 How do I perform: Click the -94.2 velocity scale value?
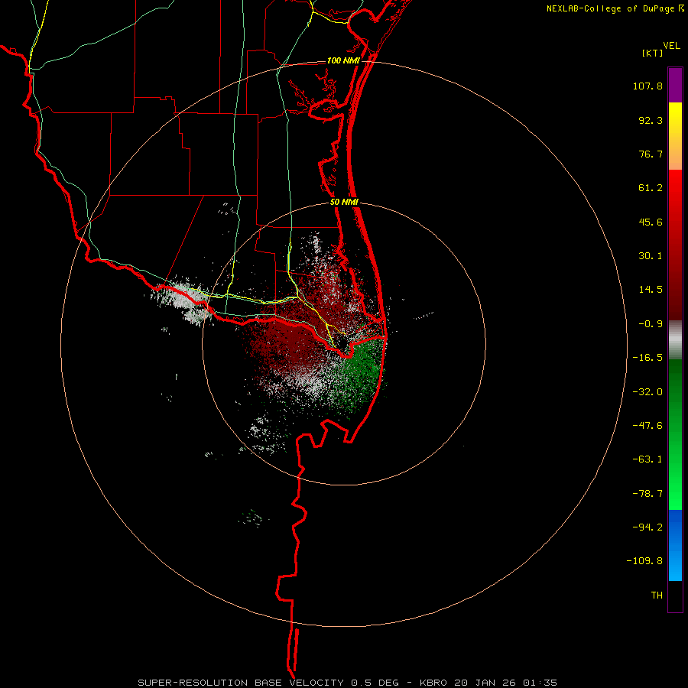(x=647, y=527)
